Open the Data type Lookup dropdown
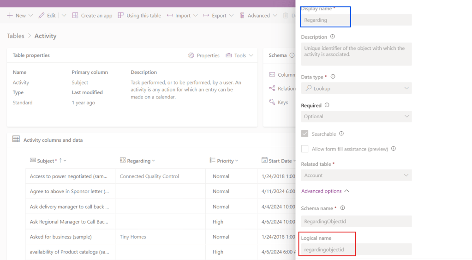The image size is (472, 260). click(x=356, y=88)
